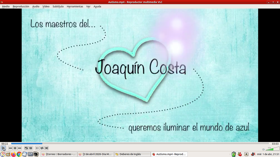Click the Play button in VLC
Viewport: 280px width, 157px height.
click(3, 148)
